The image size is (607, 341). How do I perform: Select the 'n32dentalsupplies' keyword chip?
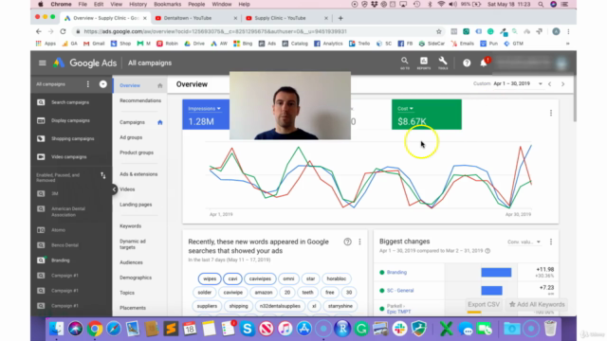280,306
